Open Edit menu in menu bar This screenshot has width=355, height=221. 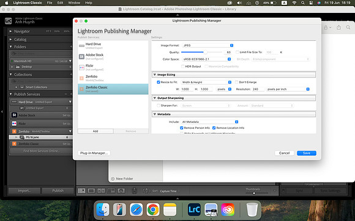60,2
